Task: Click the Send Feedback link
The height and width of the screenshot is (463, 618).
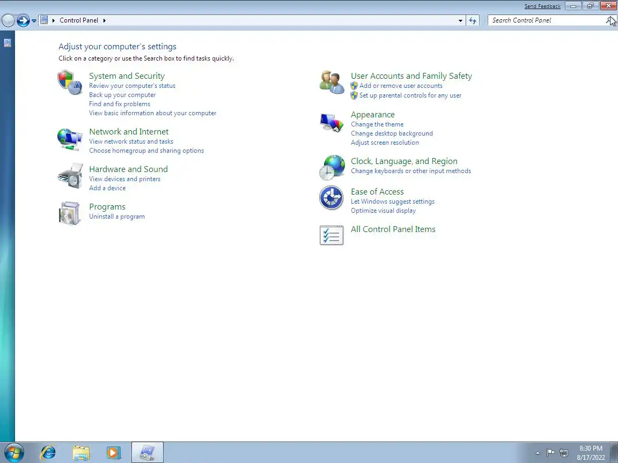Action: coord(543,6)
